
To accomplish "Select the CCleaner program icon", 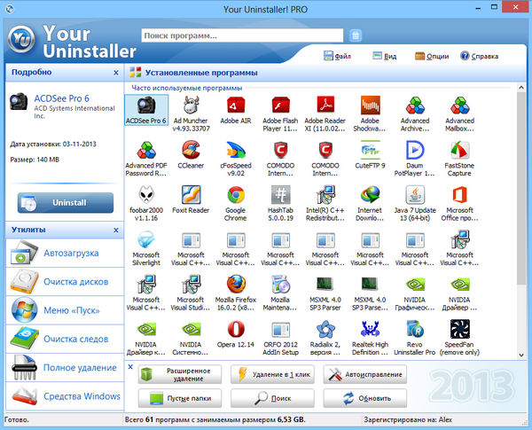I will 191,151.
